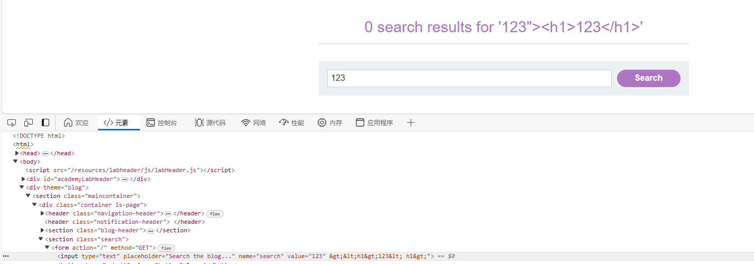Collapse the section search arrow
This screenshot has width=754, height=264.
tap(41, 239)
